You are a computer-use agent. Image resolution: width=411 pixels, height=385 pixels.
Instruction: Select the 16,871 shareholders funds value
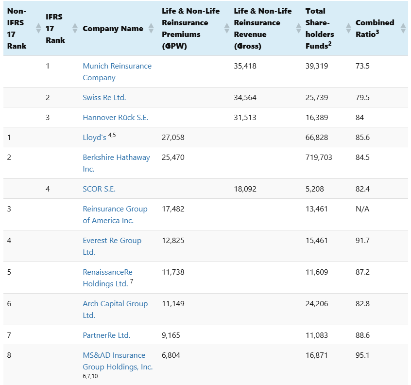click(317, 355)
